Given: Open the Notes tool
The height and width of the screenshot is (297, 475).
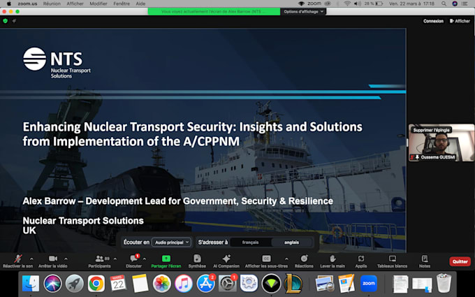Looking at the screenshot, I should (x=425, y=261).
